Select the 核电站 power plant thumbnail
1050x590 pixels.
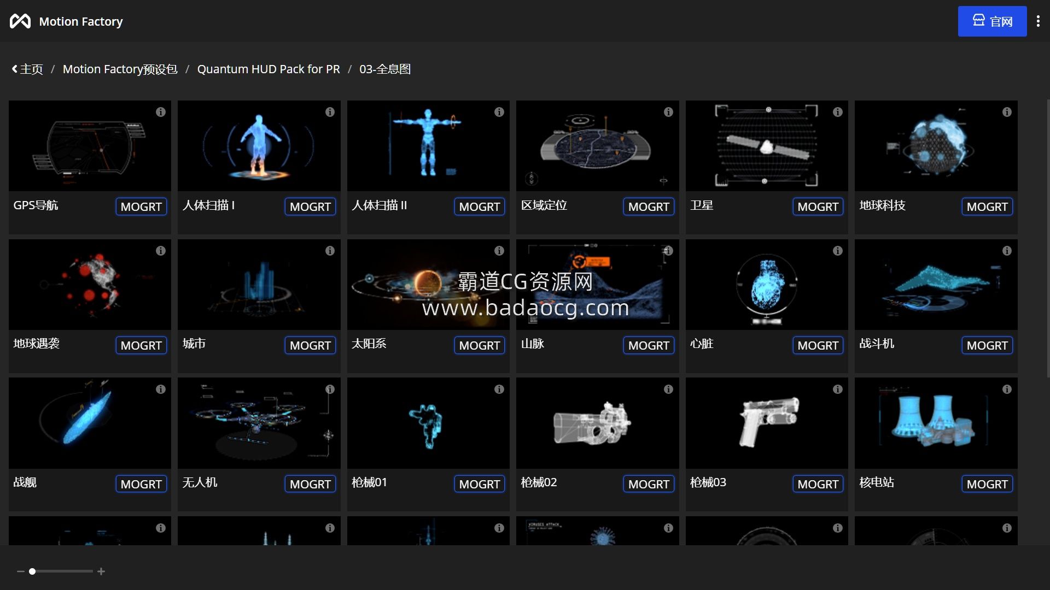[x=936, y=423]
